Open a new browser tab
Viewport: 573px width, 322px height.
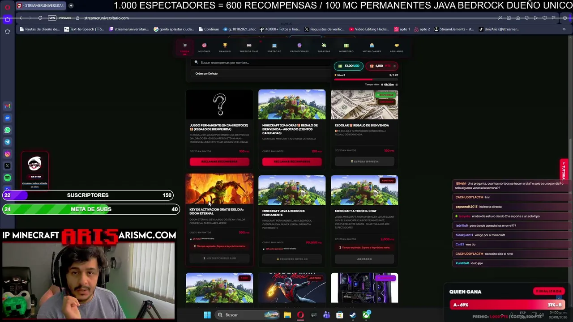(71, 6)
